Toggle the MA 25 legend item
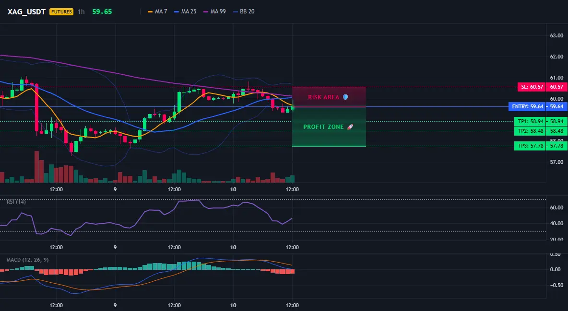568x311 pixels. point(186,12)
